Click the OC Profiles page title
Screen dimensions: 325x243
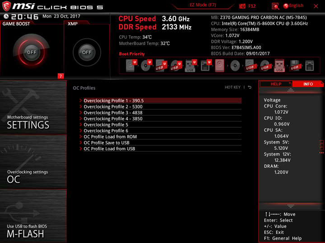click(x=84, y=88)
